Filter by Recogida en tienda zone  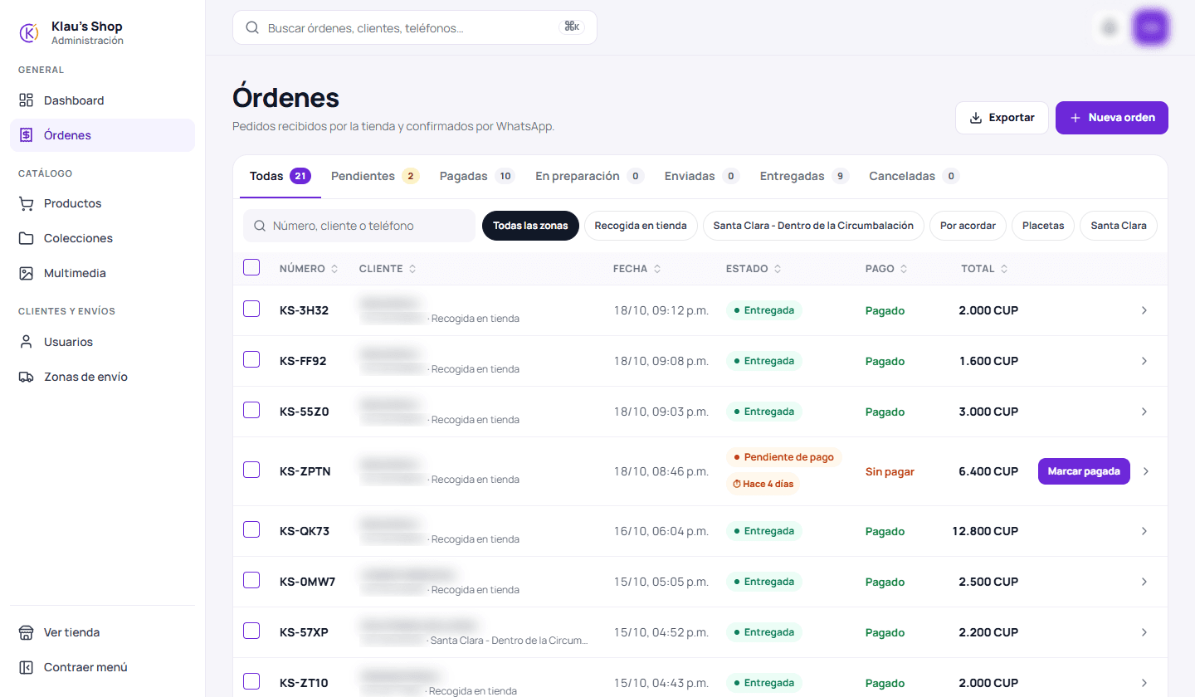(641, 226)
